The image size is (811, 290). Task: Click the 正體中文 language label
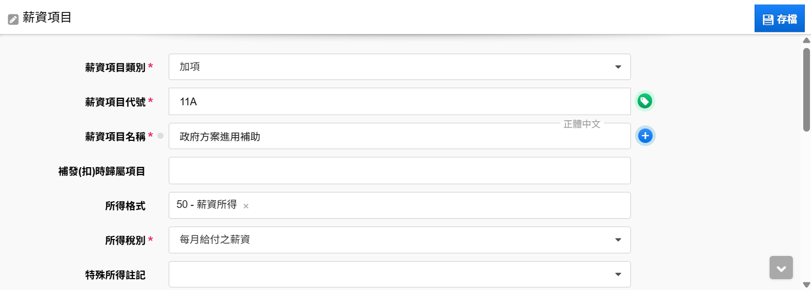coord(582,124)
